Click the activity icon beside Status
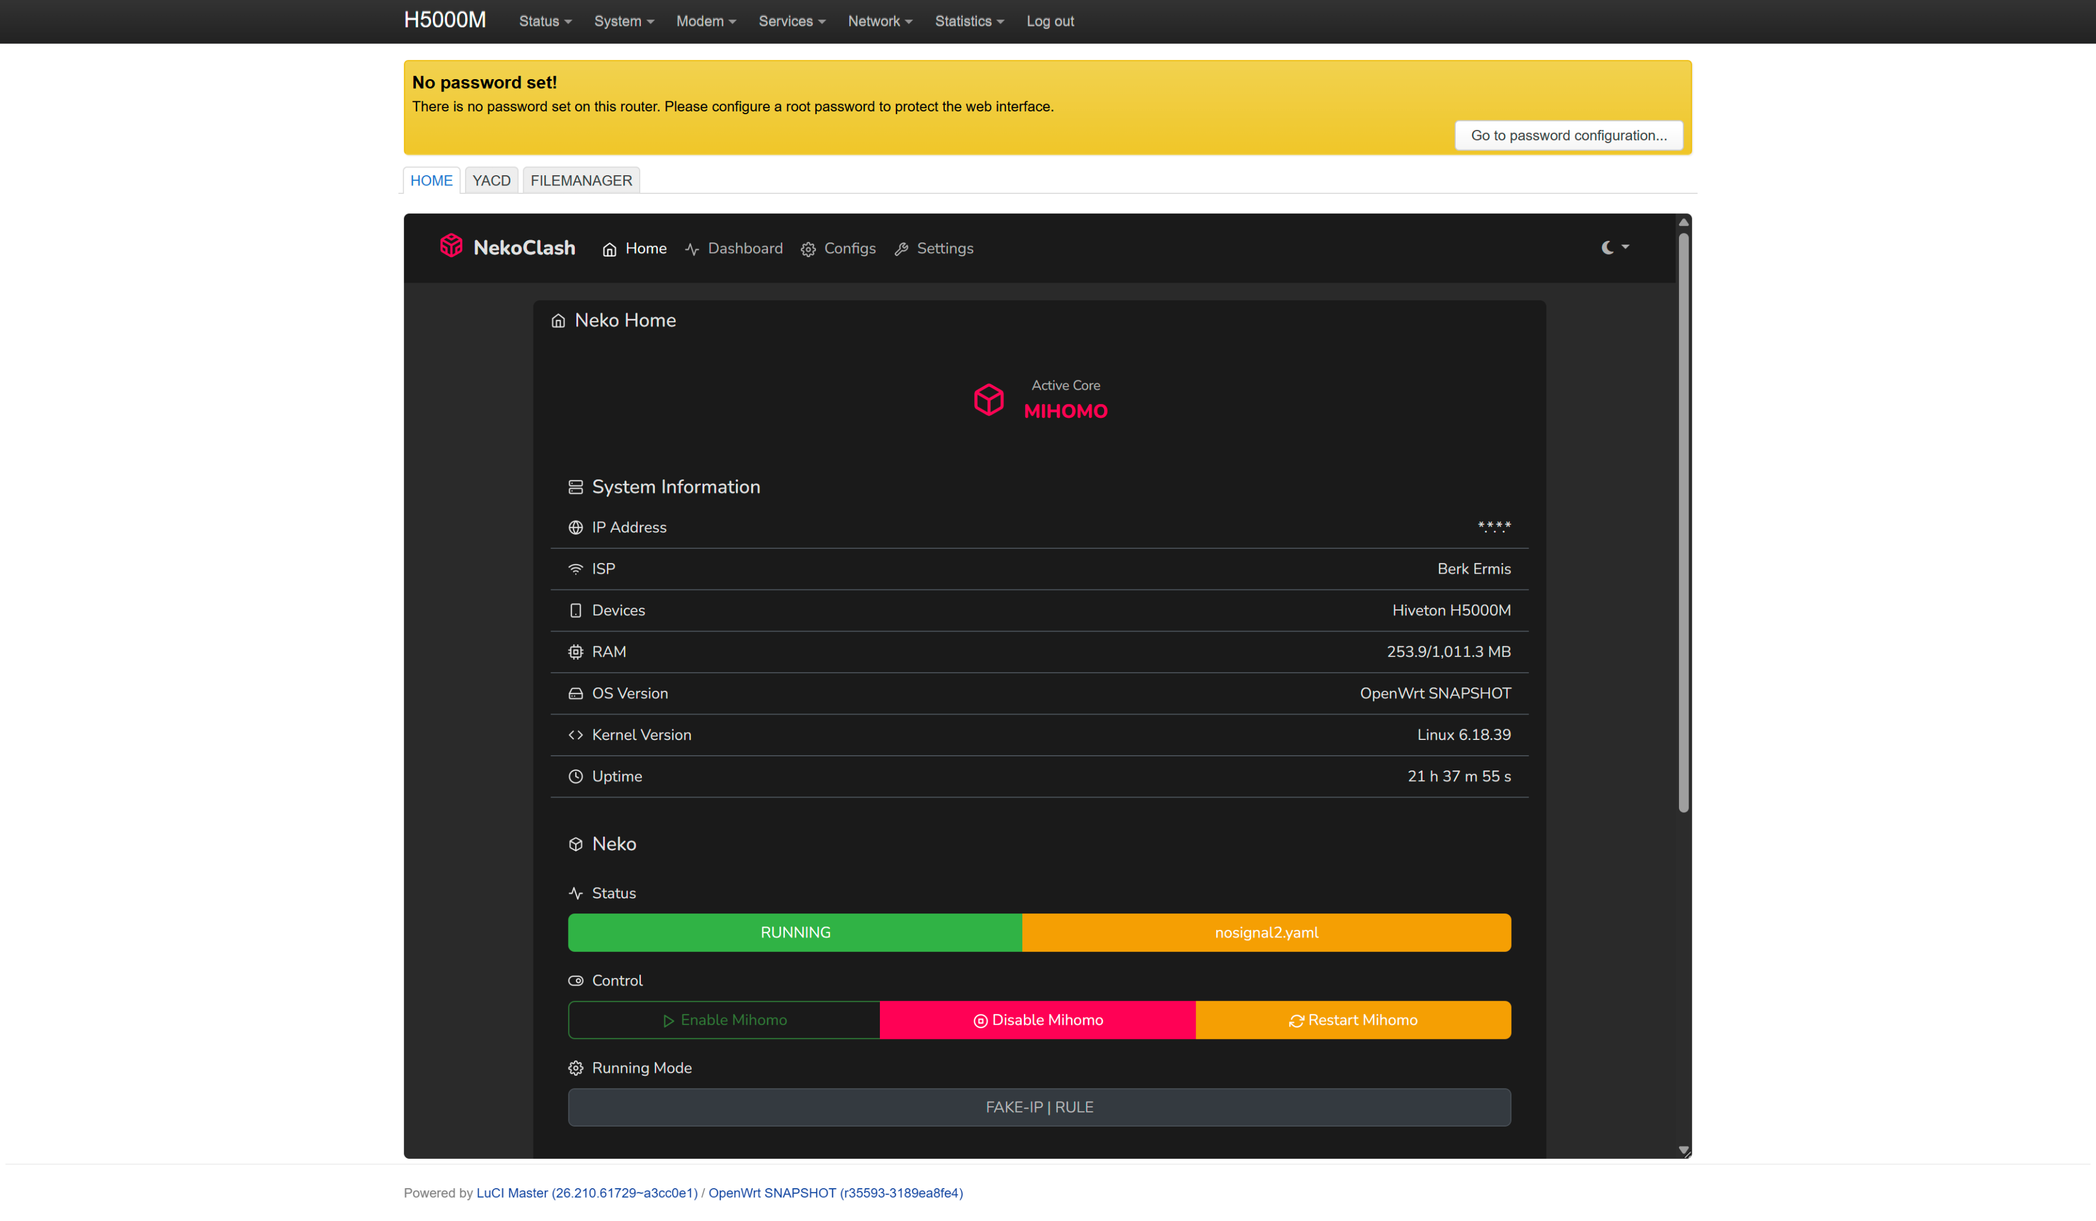This screenshot has width=2096, height=1221. tap(576, 893)
